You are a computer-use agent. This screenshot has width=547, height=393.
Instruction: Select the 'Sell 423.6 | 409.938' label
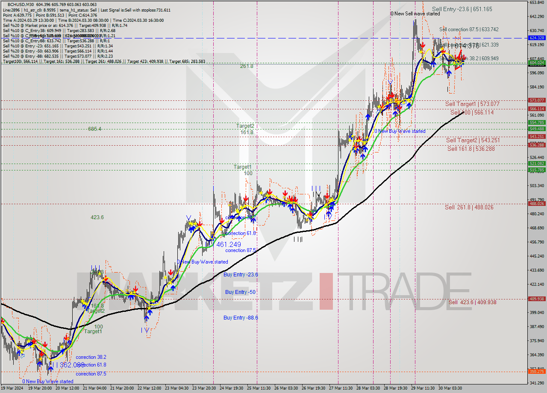pos(473,302)
